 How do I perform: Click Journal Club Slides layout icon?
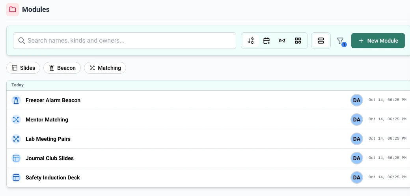click(x=16, y=158)
